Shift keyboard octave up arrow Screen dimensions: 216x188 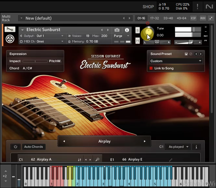(x=6, y=171)
